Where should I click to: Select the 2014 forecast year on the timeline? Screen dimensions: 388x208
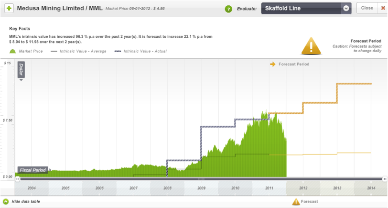coord(371,188)
